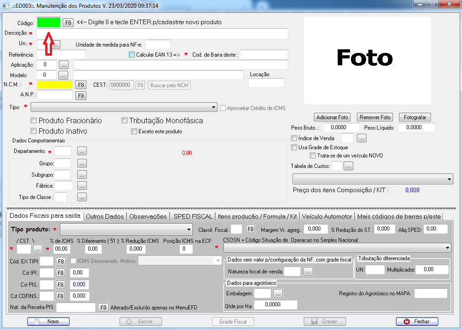The height and width of the screenshot is (330, 462).
Task: Click the F8 button next to Cst PIS
Action: coord(61,284)
